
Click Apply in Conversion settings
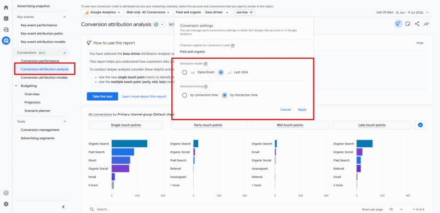click(302, 110)
